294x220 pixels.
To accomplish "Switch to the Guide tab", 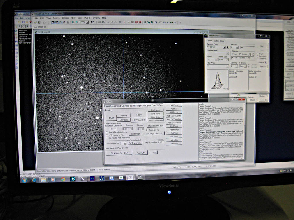I will tap(216, 41).
